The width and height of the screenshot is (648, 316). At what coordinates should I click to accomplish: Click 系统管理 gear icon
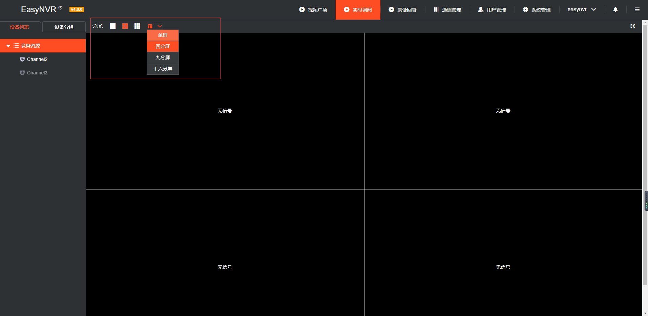(525, 9)
